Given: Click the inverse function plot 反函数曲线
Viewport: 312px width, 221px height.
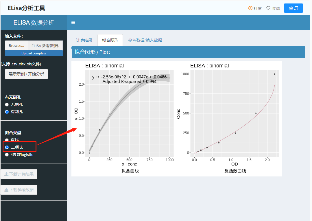Looking at the screenshot, I should point(235,113).
